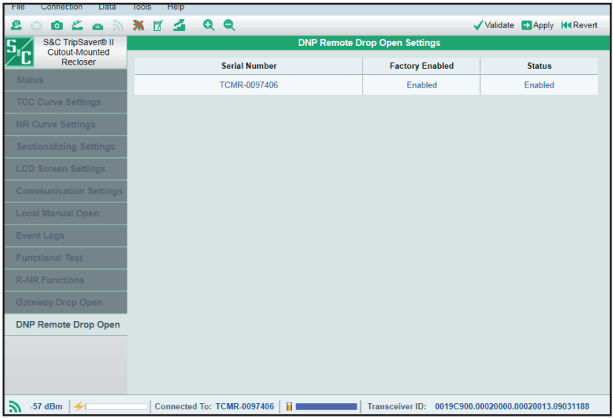The height and width of the screenshot is (418, 613).
Task: Click the Factory Enabled column header
Action: pos(422,66)
